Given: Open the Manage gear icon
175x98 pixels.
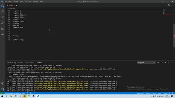Looking at the screenshot, I should coord(3,89).
